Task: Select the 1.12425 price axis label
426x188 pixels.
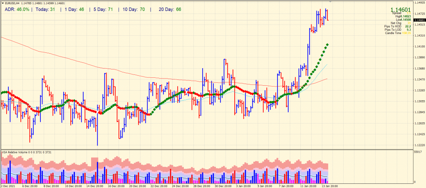Action: click(x=419, y=134)
